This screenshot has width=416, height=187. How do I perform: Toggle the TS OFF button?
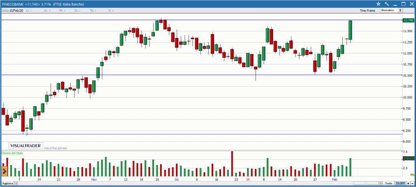(x=400, y=183)
